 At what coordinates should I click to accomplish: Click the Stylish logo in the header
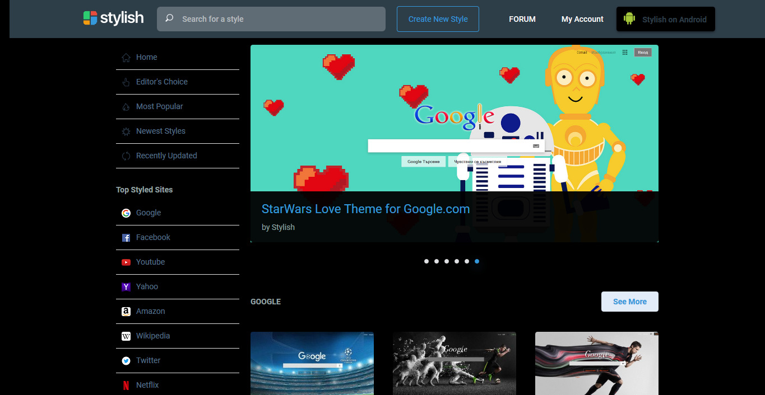click(113, 18)
